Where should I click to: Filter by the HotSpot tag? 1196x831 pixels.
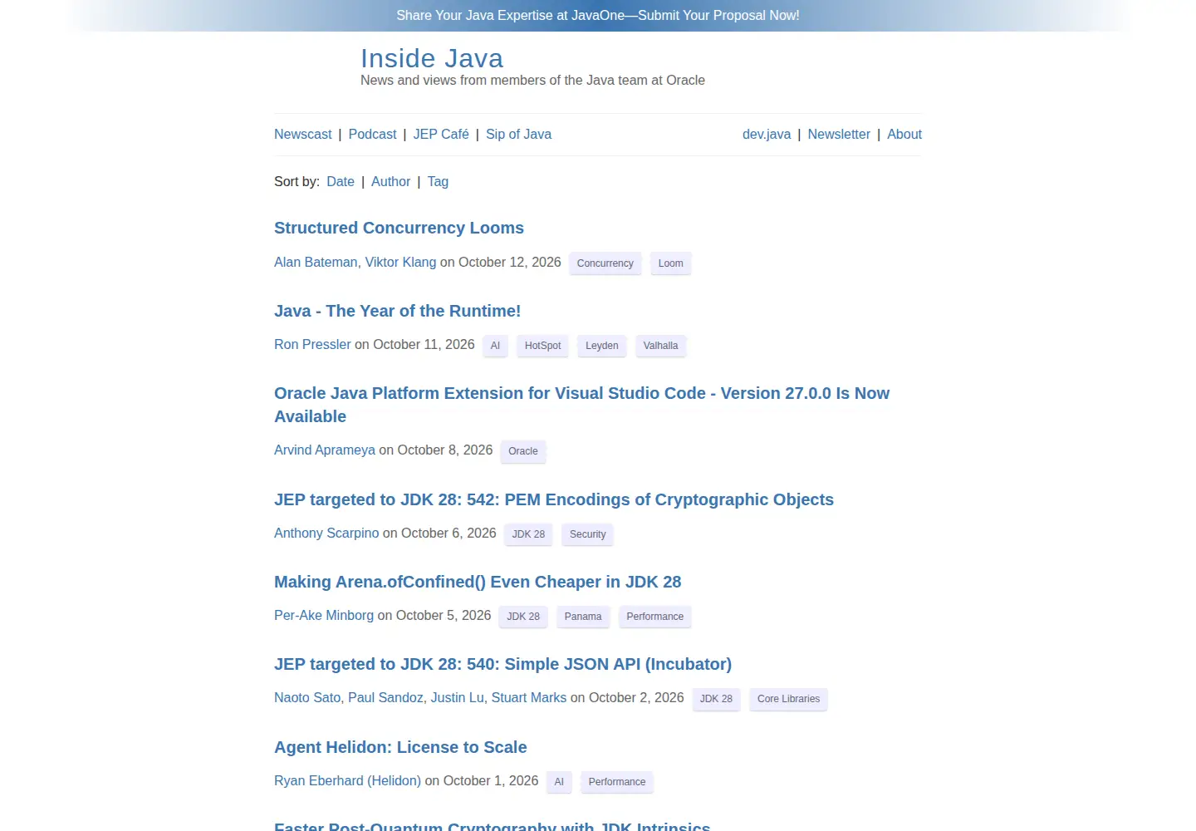point(543,346)
